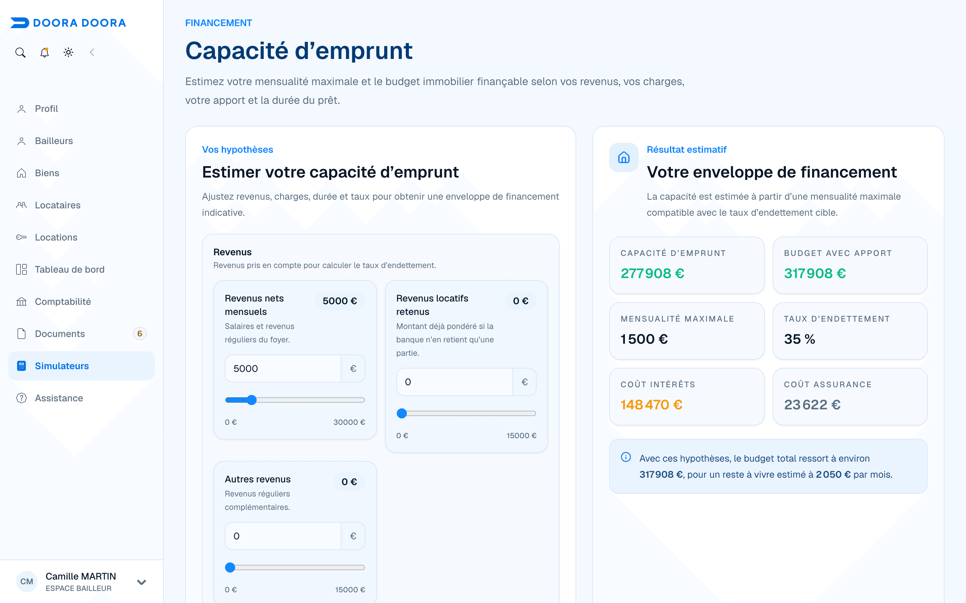Click the 30000 € slider maximum label
Screen dimensions: 966x603
[349, 422]
